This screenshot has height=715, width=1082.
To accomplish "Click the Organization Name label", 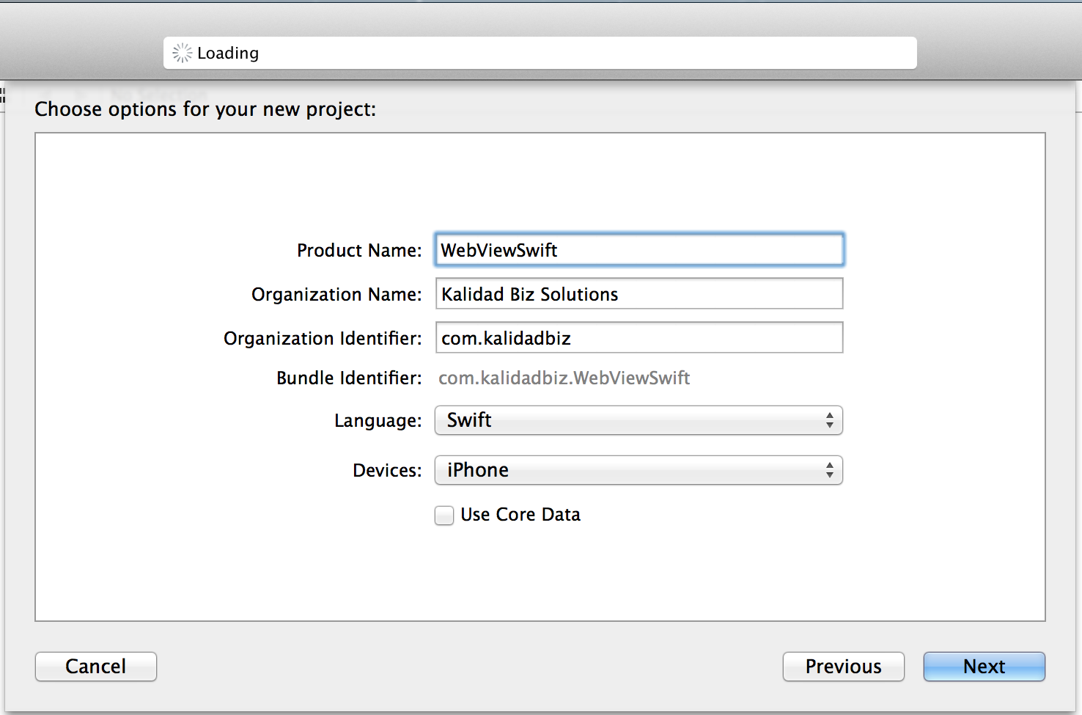I will [x=336, y=295].
